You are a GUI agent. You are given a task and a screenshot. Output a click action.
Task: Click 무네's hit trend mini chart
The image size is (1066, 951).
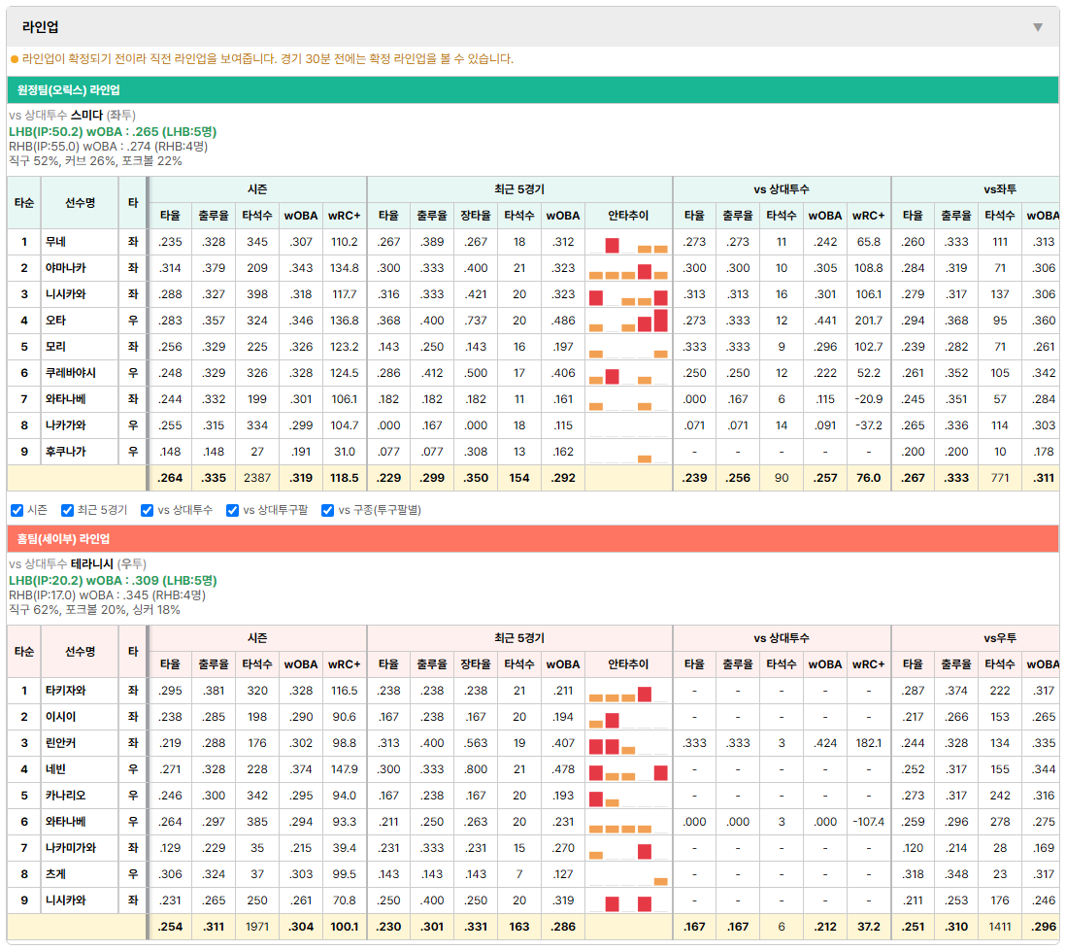tap(628, 242)
